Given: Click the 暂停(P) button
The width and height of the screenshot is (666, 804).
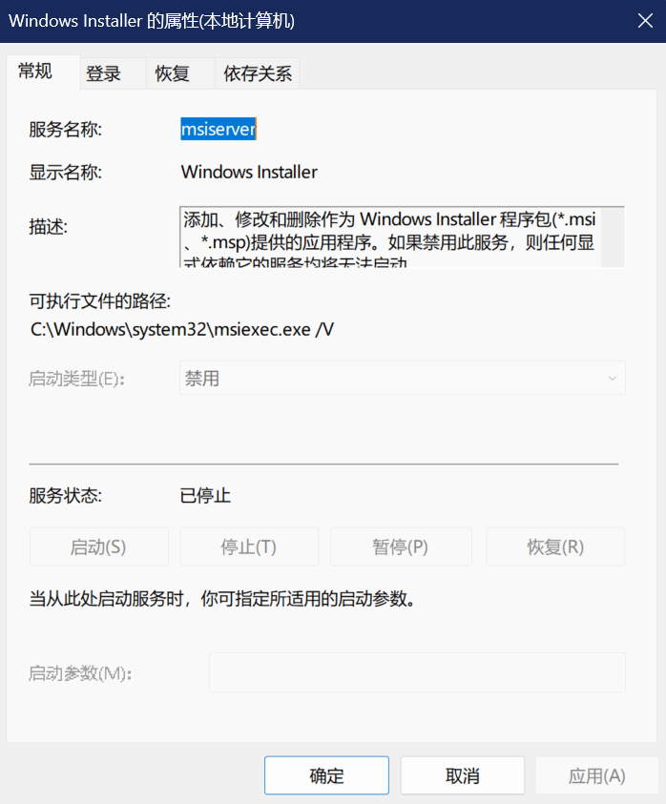Looking at the screenshot, I should [401, 546].
